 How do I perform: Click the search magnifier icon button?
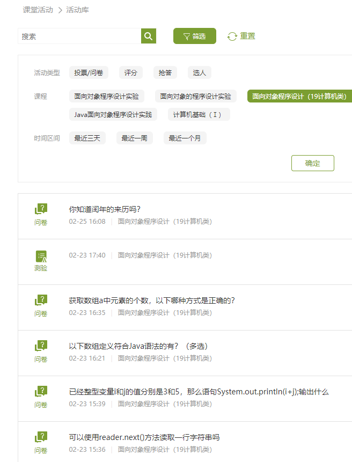pyautogui.click(x=149, y=36)
